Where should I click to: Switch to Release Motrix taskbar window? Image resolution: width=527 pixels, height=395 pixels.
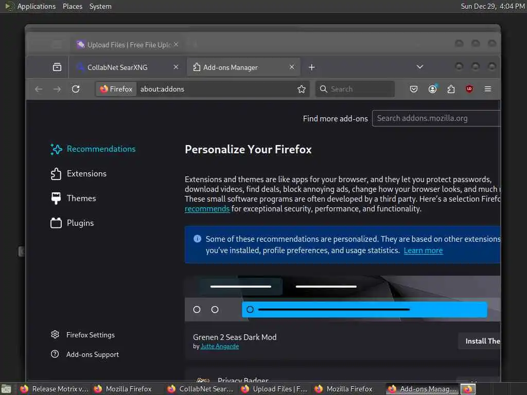55,389
